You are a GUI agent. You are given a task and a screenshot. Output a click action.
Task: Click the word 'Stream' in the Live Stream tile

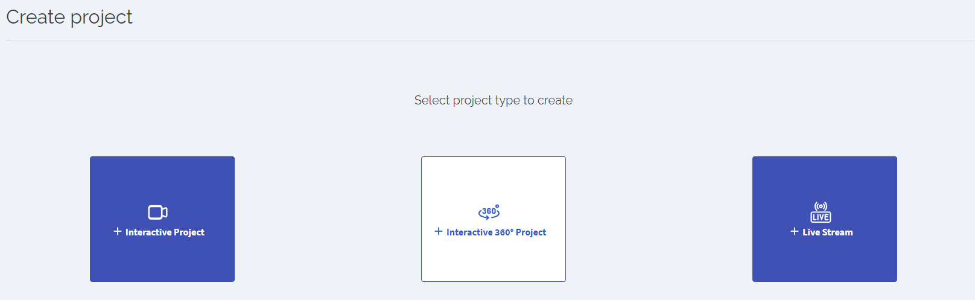(837, 232)
